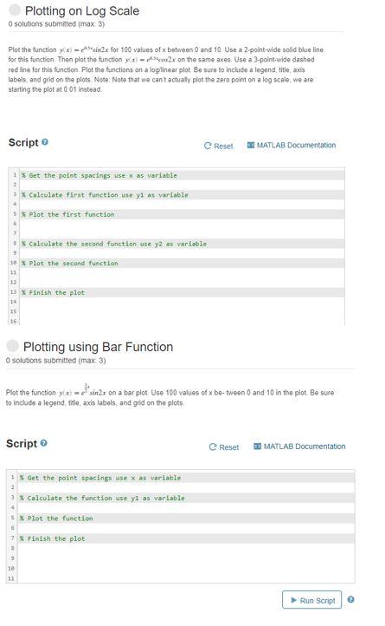Screen dimensions: 385x626
Task: Click line 2 in the Bar Function editor
Action: coord(186,488)
